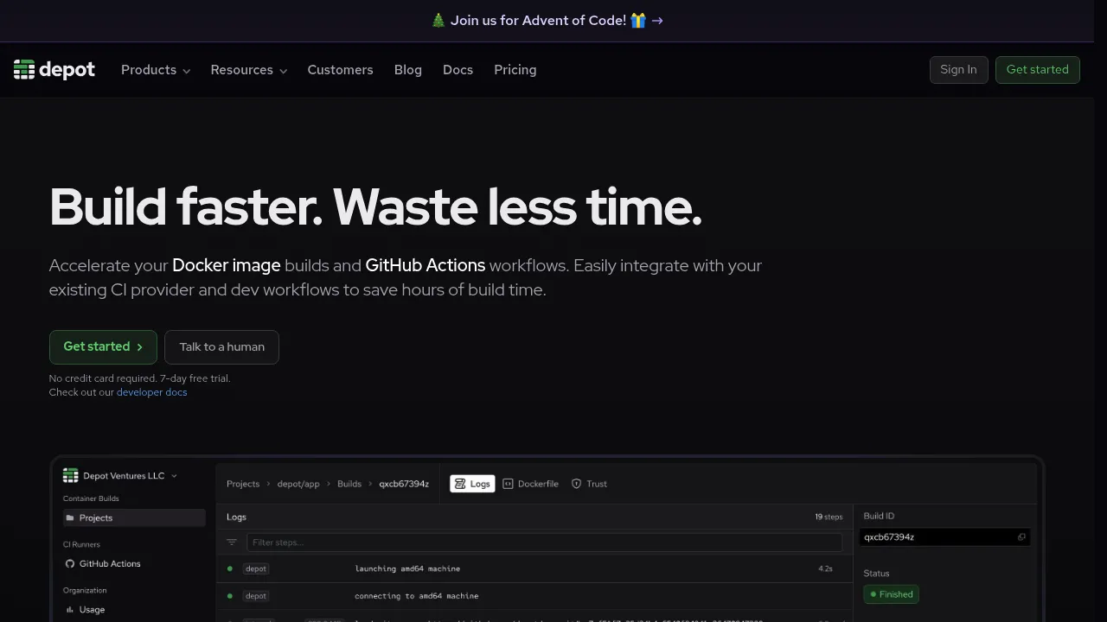Click the Finished status badge
This screenshot has width=1107, height=622.
point(891,594)
